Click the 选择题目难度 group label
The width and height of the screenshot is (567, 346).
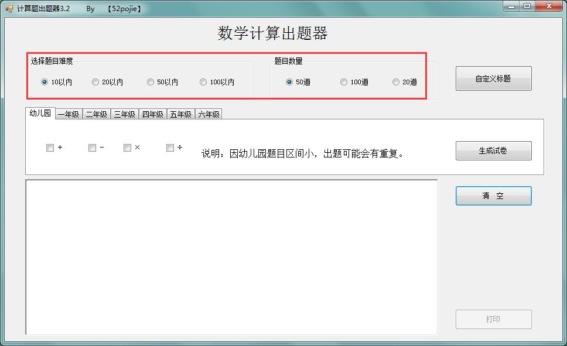pos(52,61)
